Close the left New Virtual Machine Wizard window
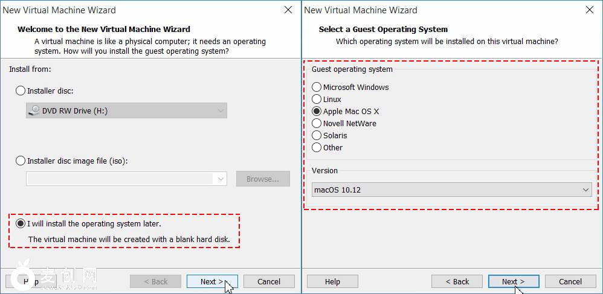The width and height of the screenshot is (603, 294). coord(288,10)
